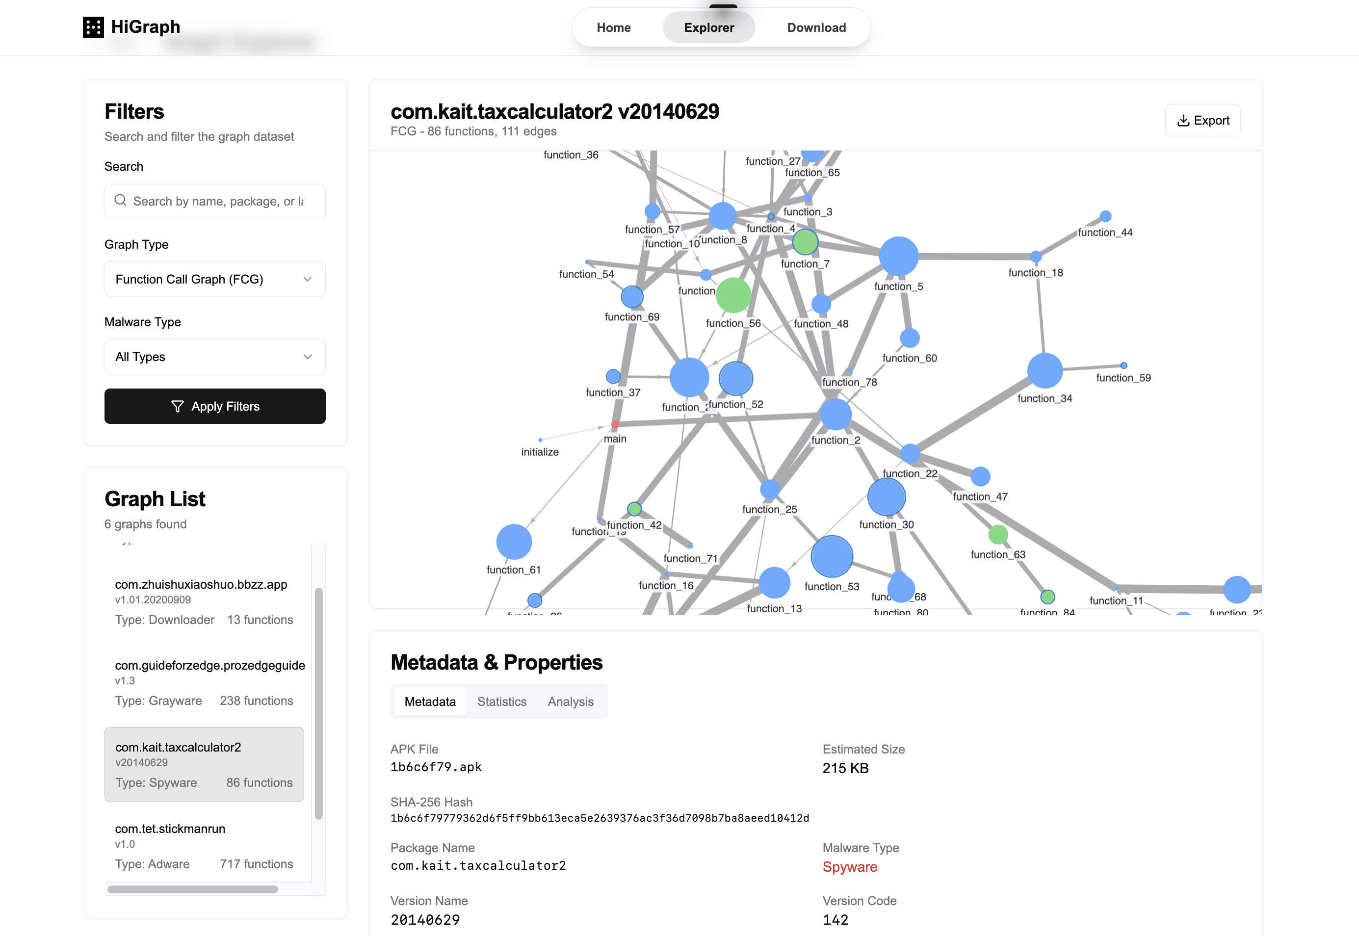
Task: Switch to the Statistics tab
Action: tap(501, 702)
